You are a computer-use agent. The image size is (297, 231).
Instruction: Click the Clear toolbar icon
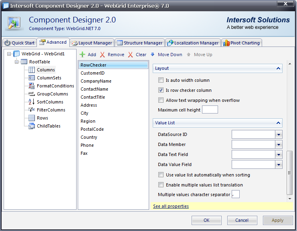(x=131, y=55)
